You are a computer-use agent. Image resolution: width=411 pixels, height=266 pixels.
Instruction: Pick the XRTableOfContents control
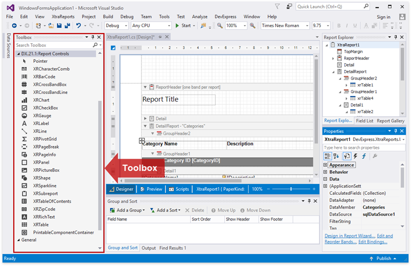[x=52, y=201]
